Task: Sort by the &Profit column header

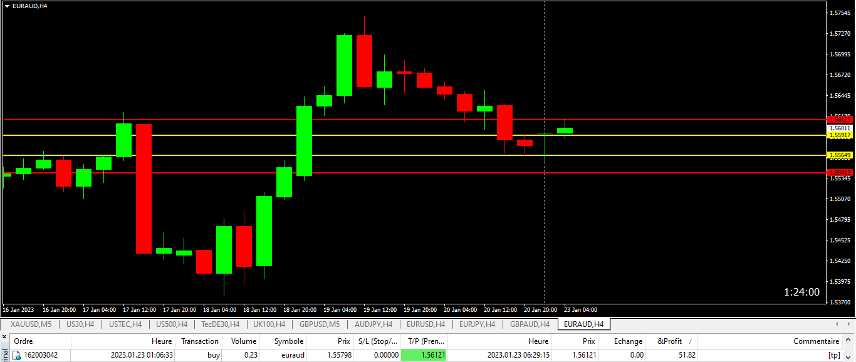Action: point(671,341)
